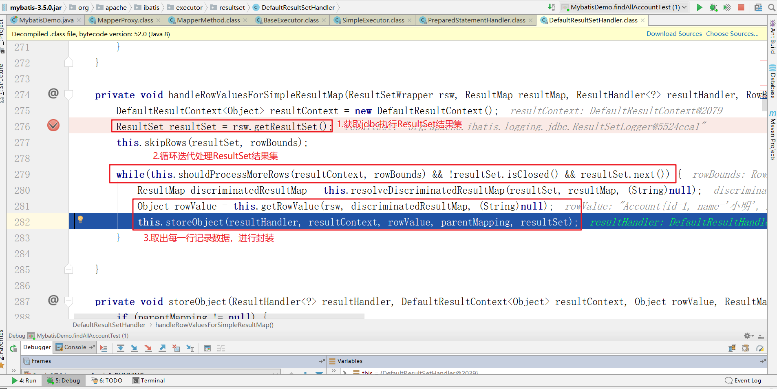Open the Terminal tool window

point(149,381)
